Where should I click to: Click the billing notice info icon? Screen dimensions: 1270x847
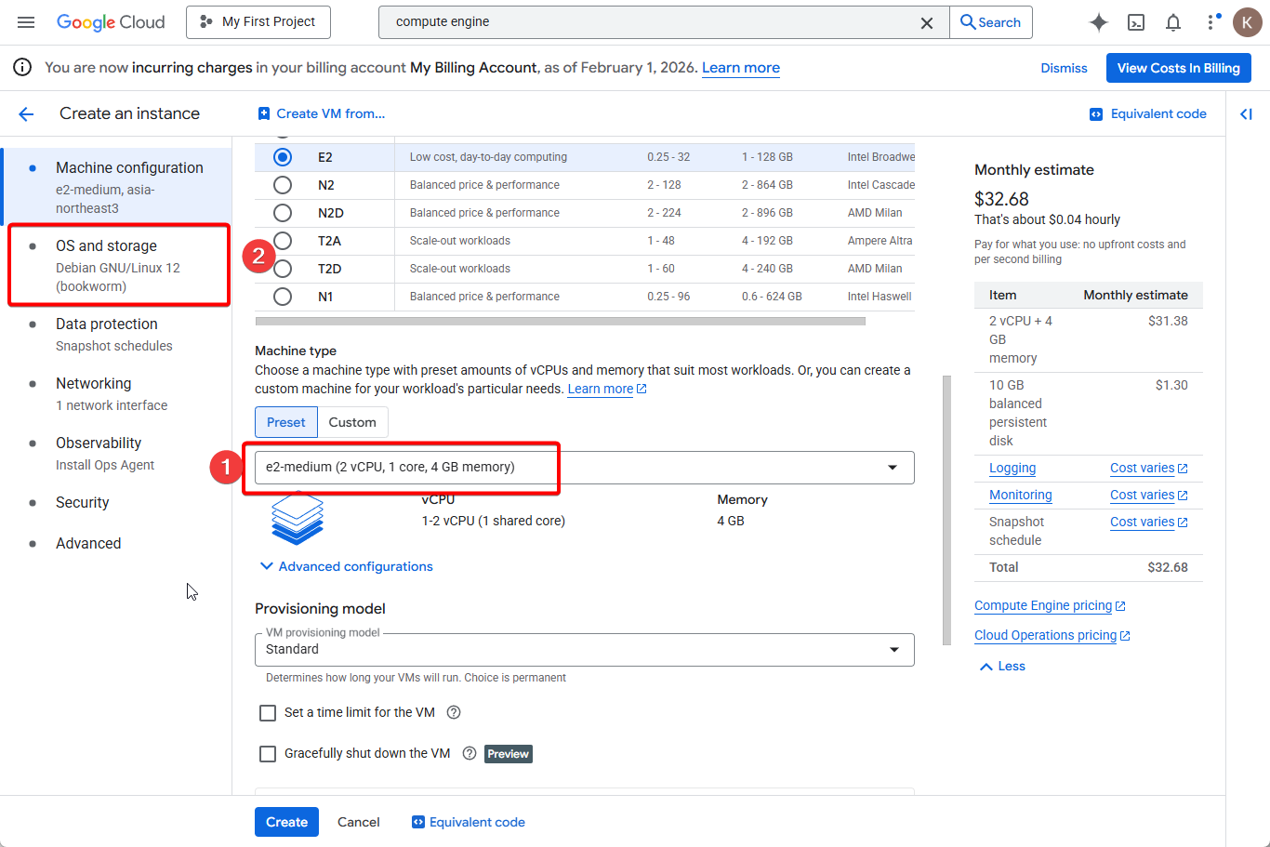[x=22, y=68]
